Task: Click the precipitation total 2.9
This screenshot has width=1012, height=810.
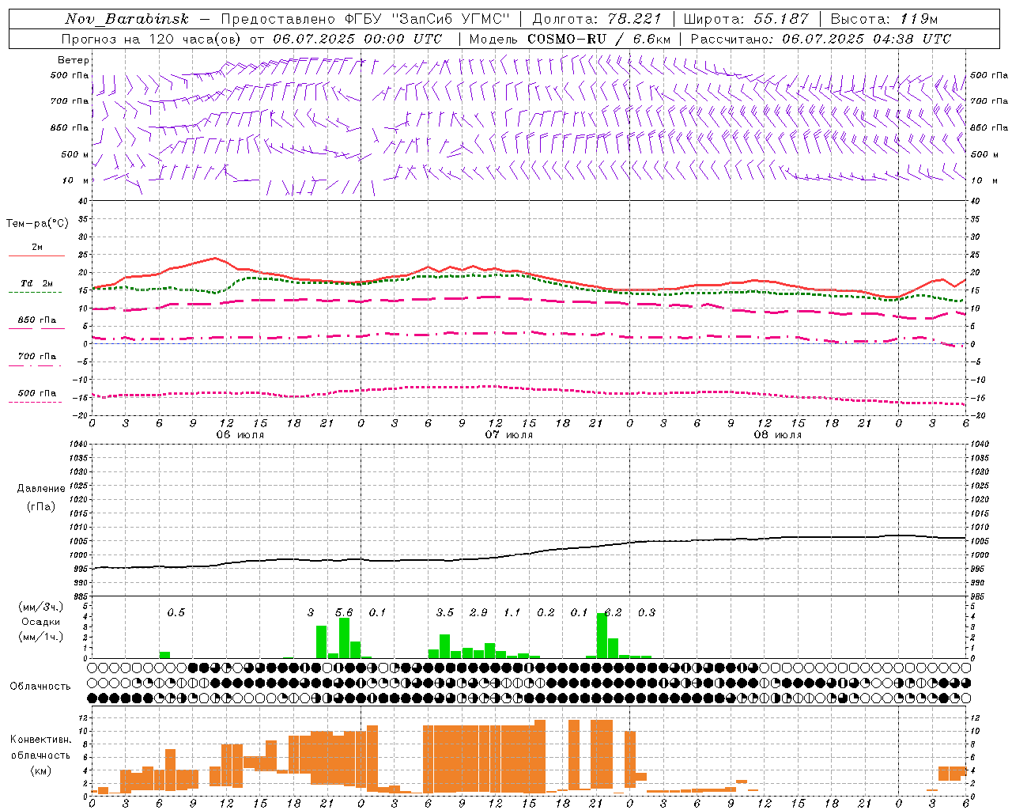Action: 478,612
